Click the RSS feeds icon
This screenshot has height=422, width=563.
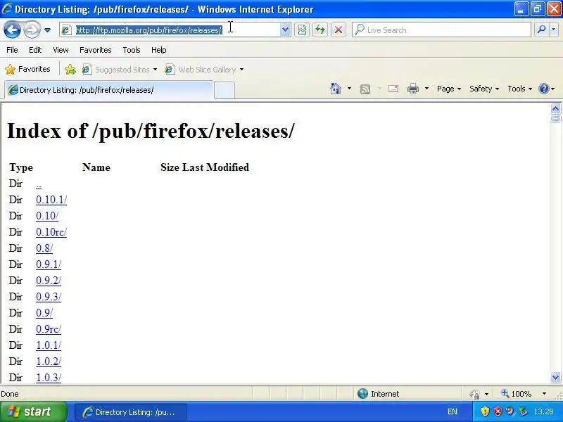(x=365, y=89)
